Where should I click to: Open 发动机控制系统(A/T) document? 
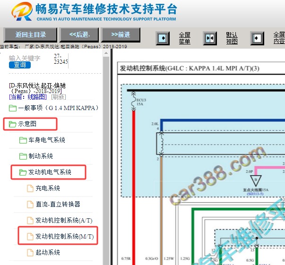(x=64, y=220)
